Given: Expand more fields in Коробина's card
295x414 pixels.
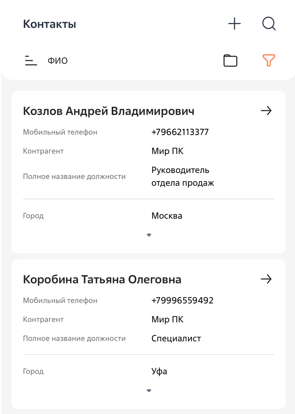Looking at the screenshot, I should [x=149, y=391].
